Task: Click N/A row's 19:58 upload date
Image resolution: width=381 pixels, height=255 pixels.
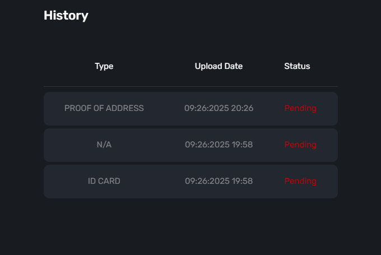Action: click(219, 145)
